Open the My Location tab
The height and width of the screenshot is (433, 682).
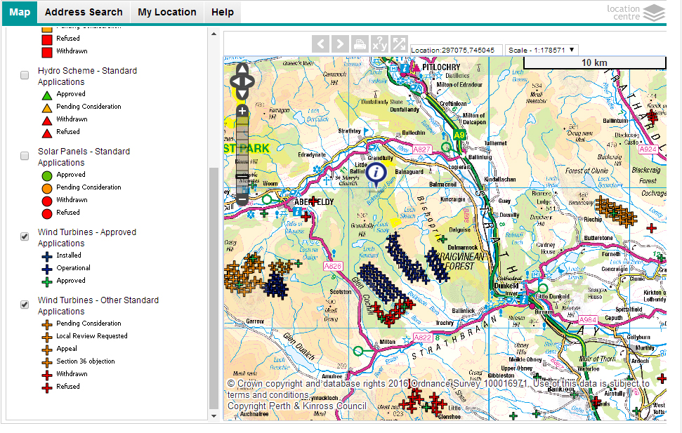click(167, 12)
